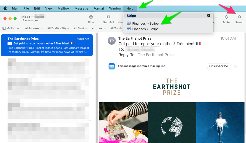This screenshot has height=143, width=246.
Task: Click the email subject line in header
Action: pos(159,44)
